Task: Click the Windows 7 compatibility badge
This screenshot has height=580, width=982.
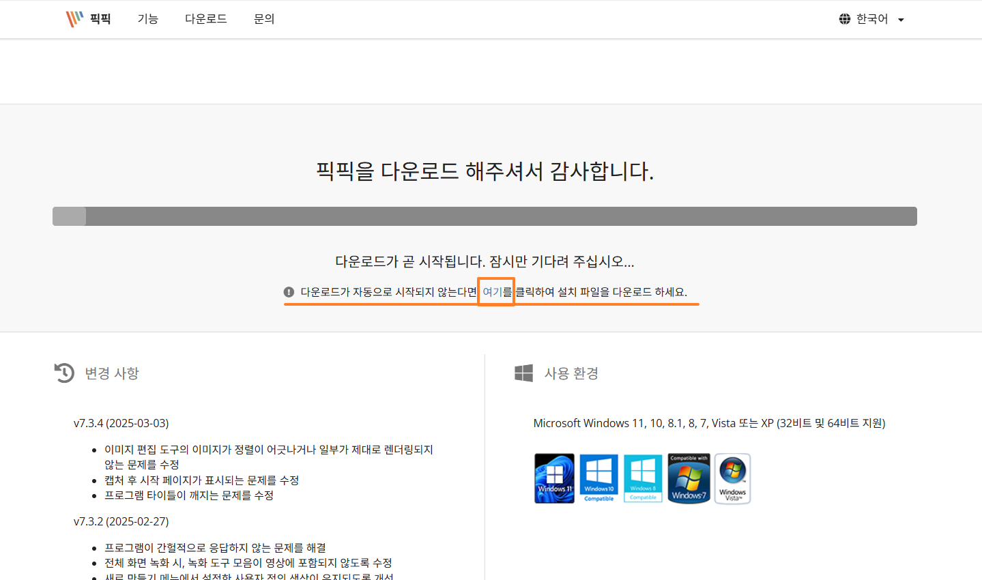Action: [x=689, y=478]
